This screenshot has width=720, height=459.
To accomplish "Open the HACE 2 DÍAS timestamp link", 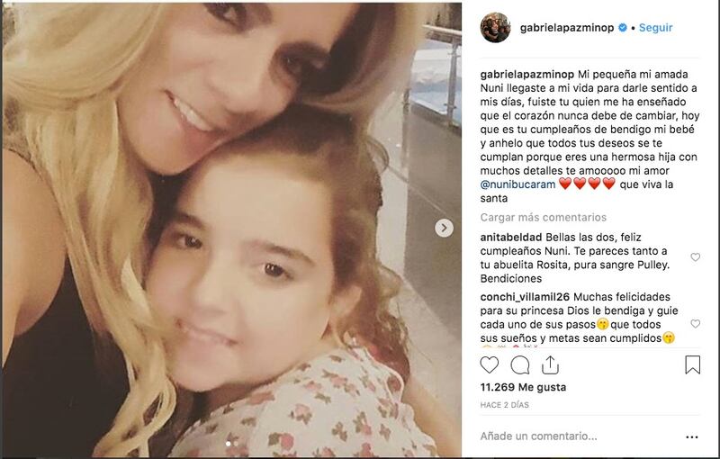I will click(504, 405).
